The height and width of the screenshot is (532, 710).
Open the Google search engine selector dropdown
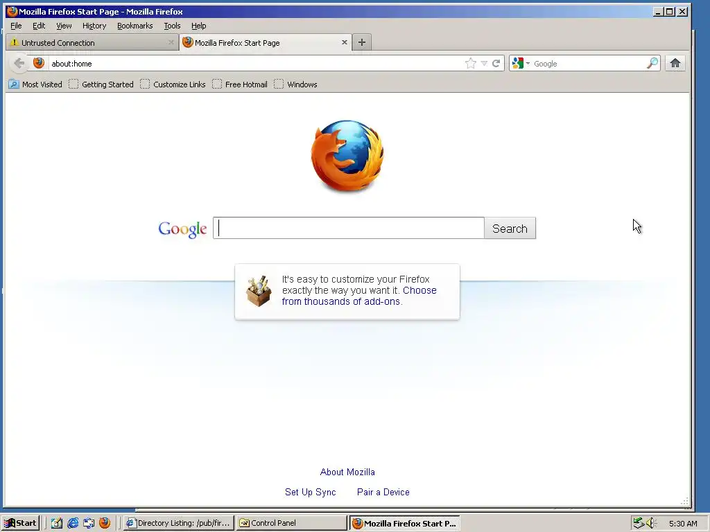(x=520, y=63)
